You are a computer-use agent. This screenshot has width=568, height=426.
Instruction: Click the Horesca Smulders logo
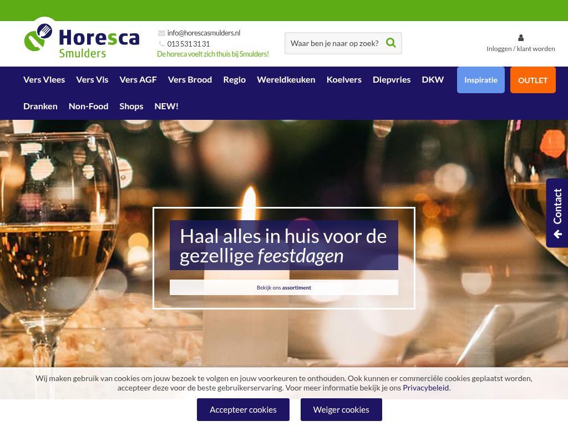82,41
